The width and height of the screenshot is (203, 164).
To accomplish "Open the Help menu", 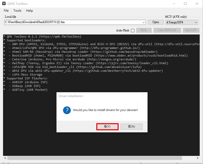I will tap(29, 11).
